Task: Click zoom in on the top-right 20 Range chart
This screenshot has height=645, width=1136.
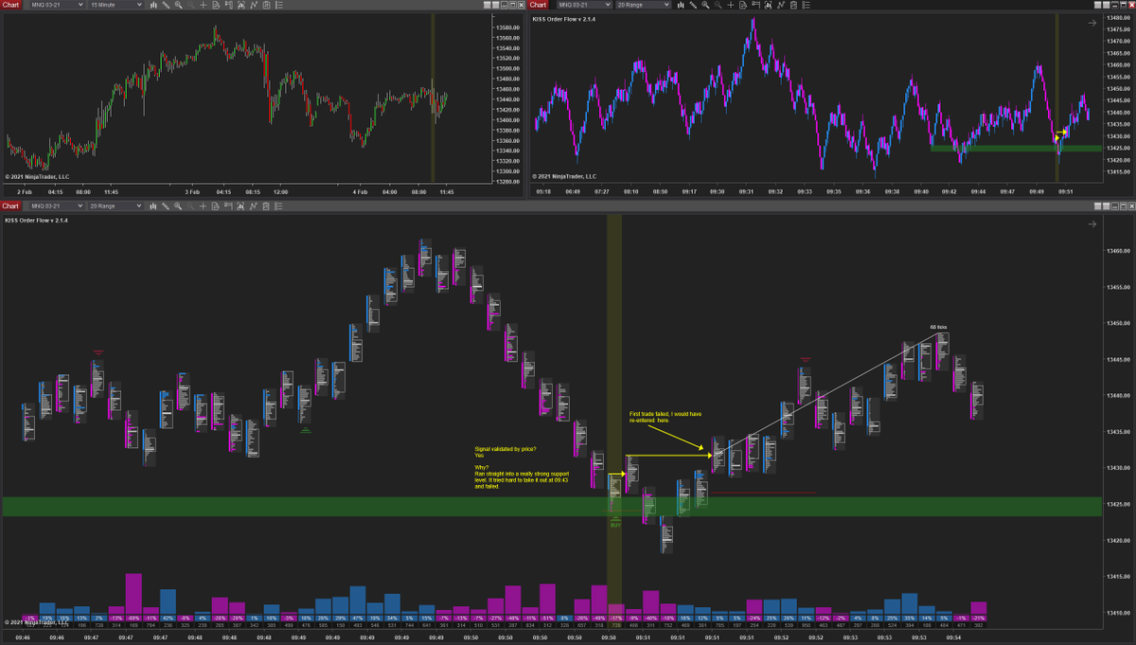Action: click(x=705, y=5)
